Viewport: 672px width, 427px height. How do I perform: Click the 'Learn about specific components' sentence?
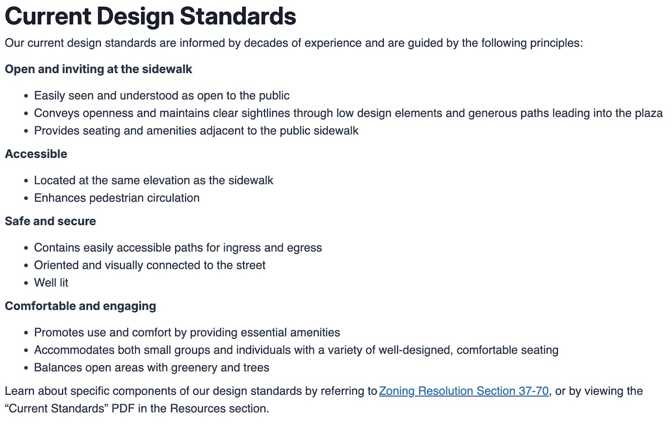pyautogui.click(x=191, y=391)
